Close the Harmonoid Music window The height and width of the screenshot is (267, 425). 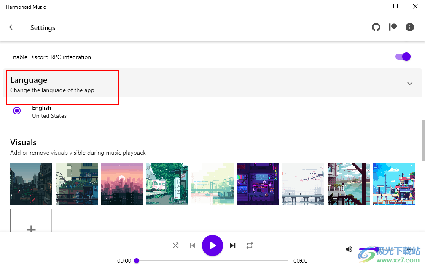pyautogui.click(x=415, y=6)
